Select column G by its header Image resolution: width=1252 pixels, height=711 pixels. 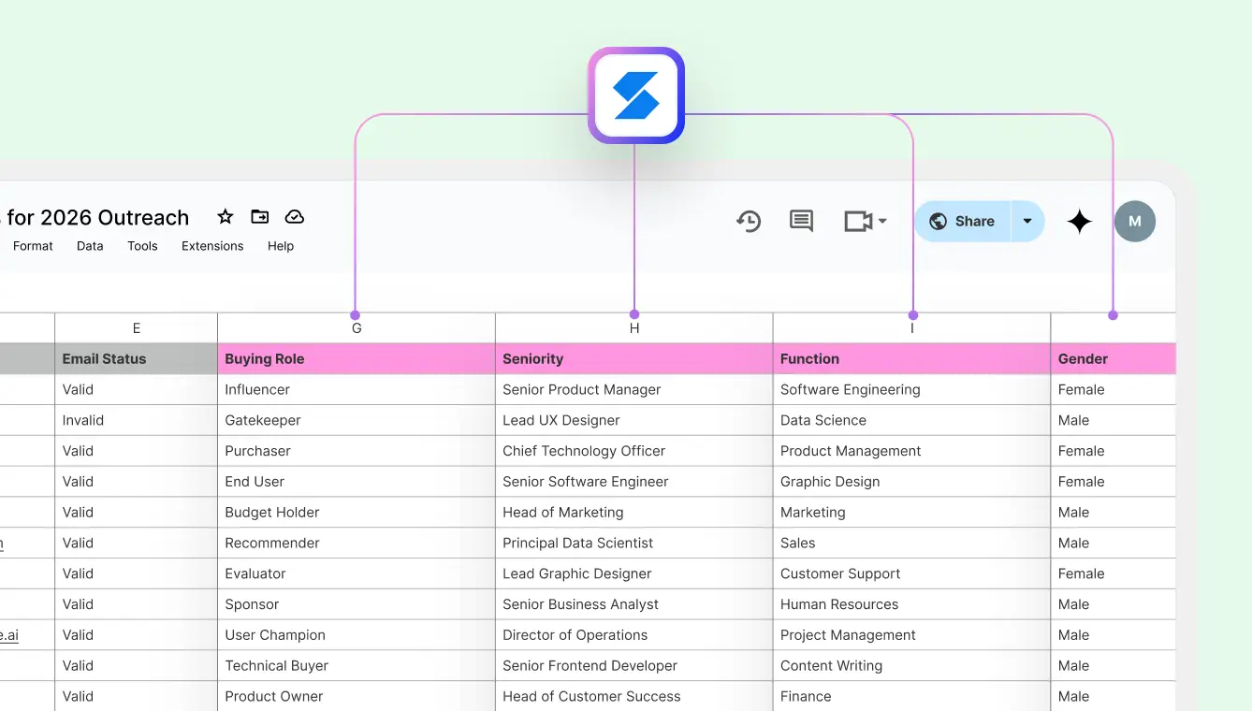357,327
